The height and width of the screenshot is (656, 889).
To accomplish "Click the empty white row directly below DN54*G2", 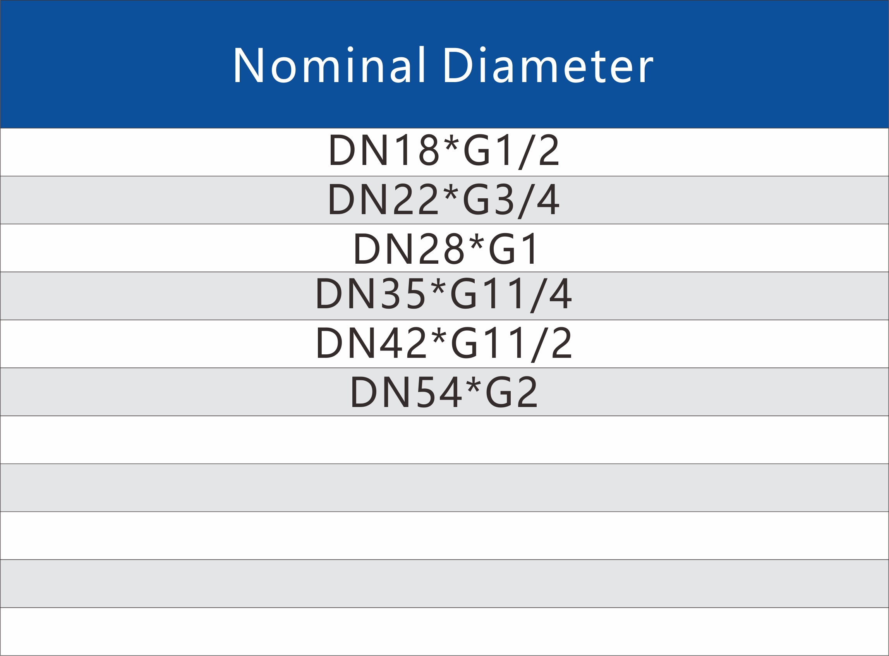I will coord(444,440).
